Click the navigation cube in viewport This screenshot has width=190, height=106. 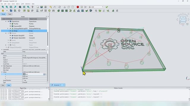coord(183,19)
